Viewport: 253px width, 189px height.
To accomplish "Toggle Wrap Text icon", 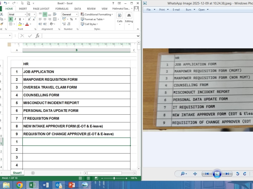I will tap(55, 14).
